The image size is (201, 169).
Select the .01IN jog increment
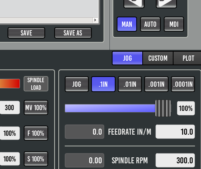click(x=130, y=84)
